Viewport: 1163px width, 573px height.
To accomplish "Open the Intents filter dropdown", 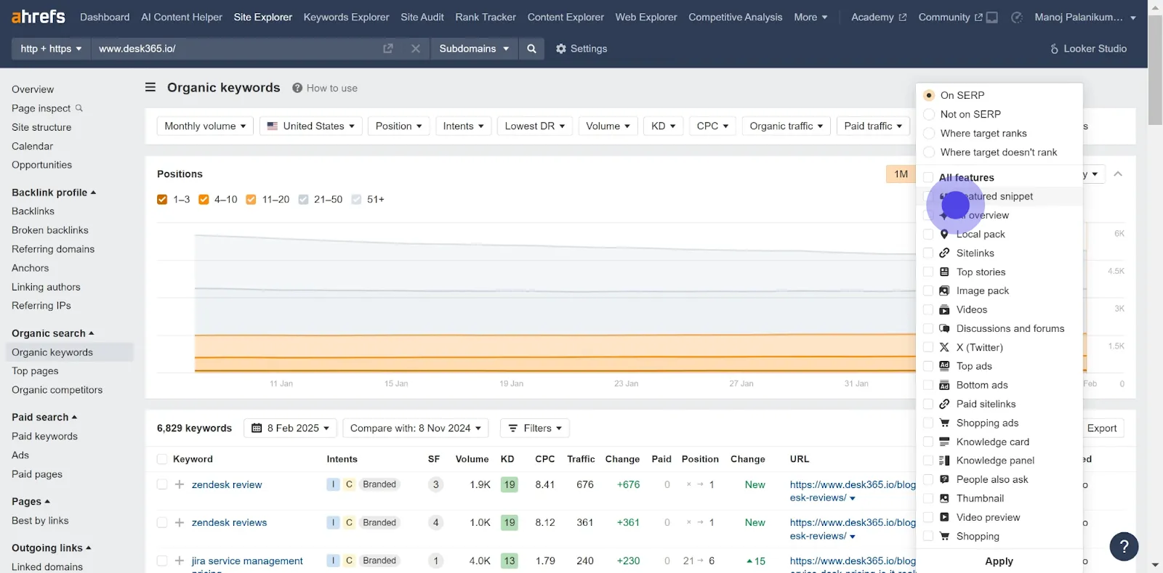I will (x=464, y=126).
